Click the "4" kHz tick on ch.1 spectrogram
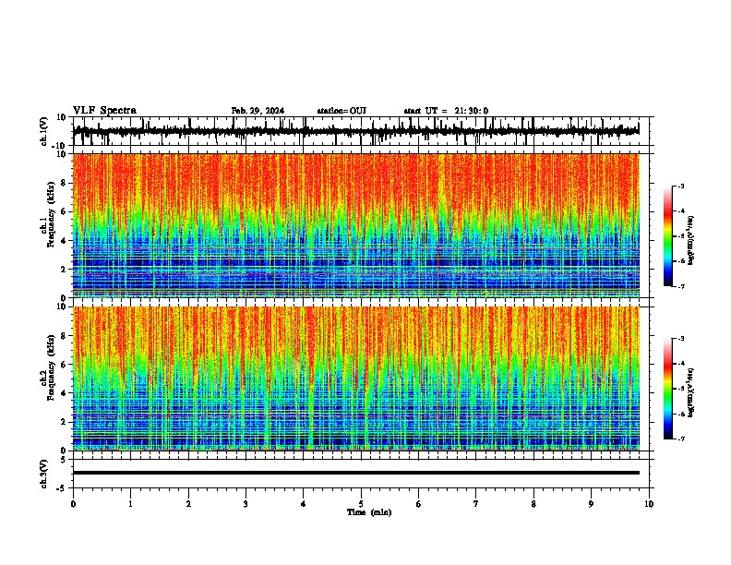Viewport: 731px width, 565px height. click(65, 241)
